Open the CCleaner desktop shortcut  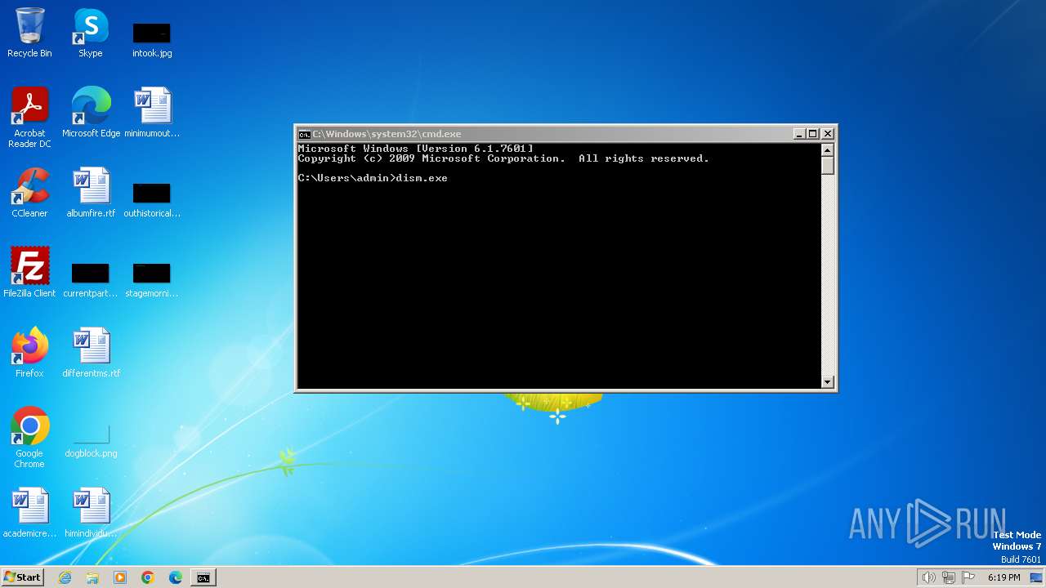29,193
